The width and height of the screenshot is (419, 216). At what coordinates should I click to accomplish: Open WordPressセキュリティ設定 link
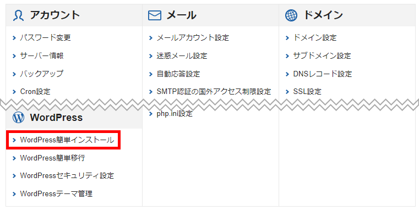point(67,176)
